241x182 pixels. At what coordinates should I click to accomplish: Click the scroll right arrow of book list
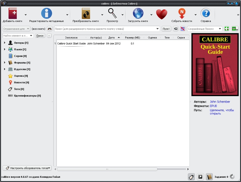(x=188, y=169)
